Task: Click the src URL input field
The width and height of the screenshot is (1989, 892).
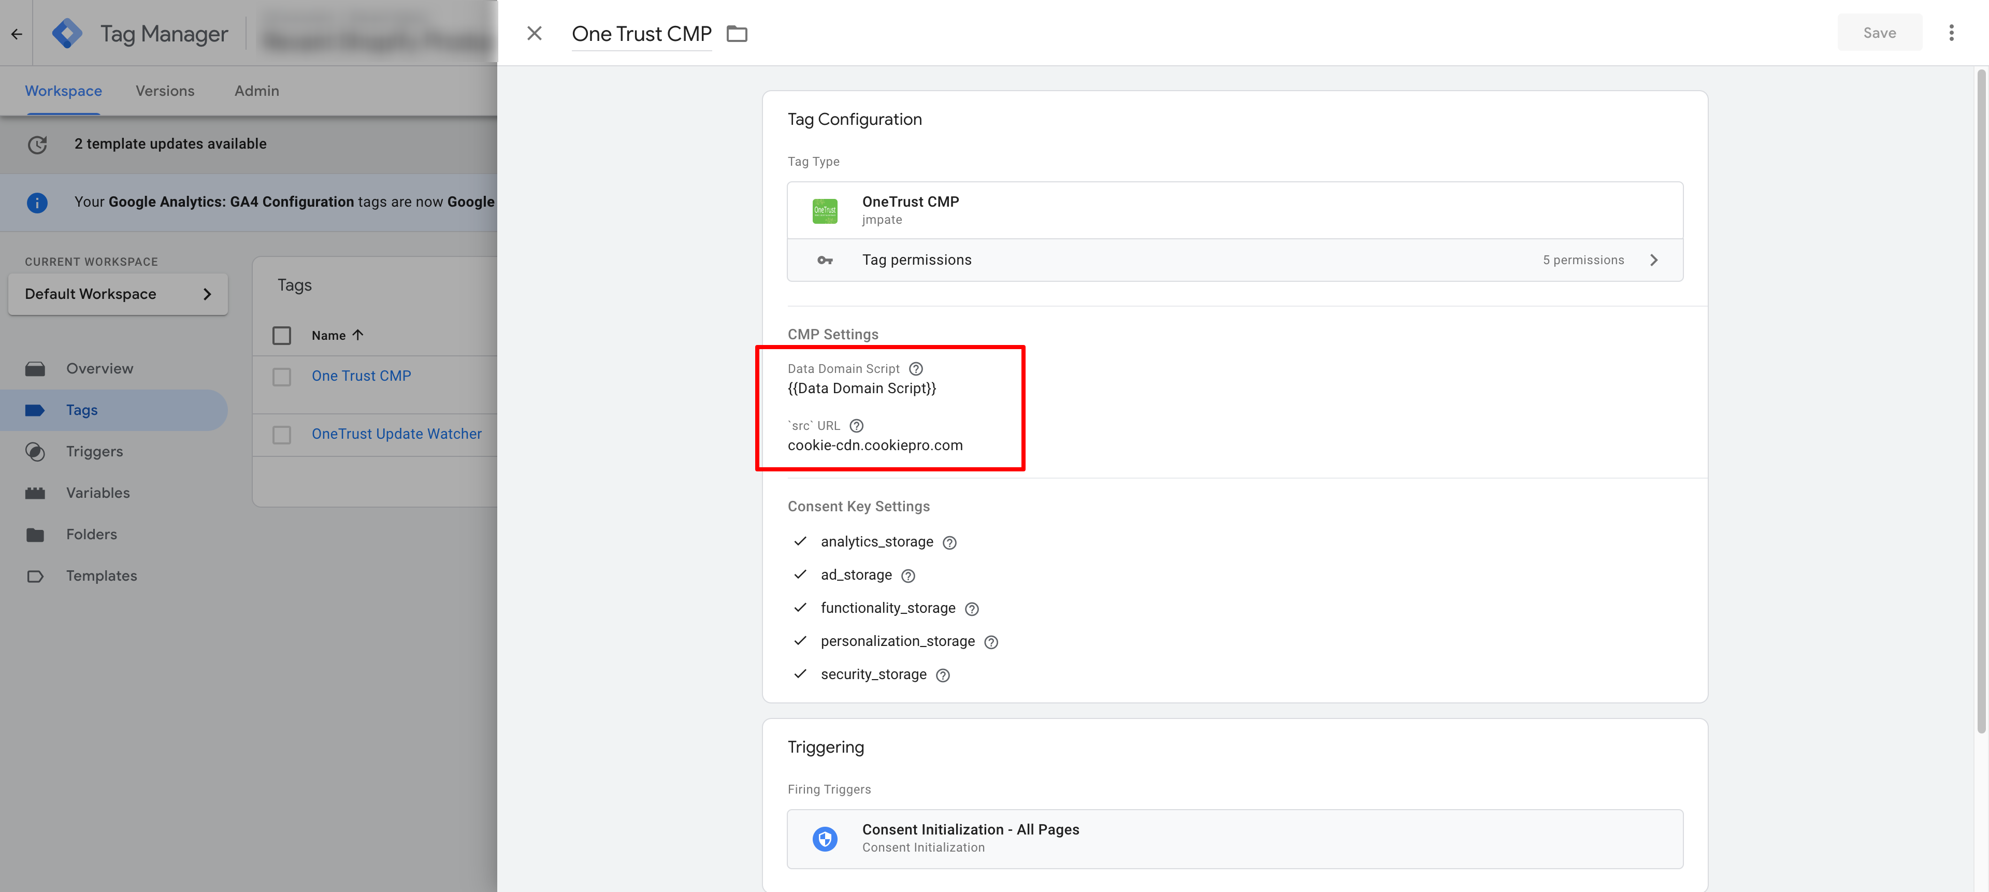Action: 875,444
